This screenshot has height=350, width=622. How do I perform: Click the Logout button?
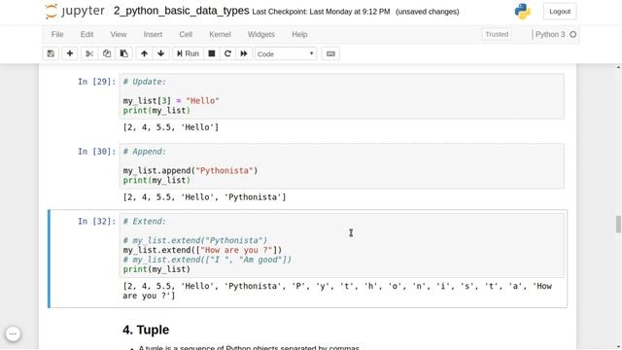tap(560, 12)
